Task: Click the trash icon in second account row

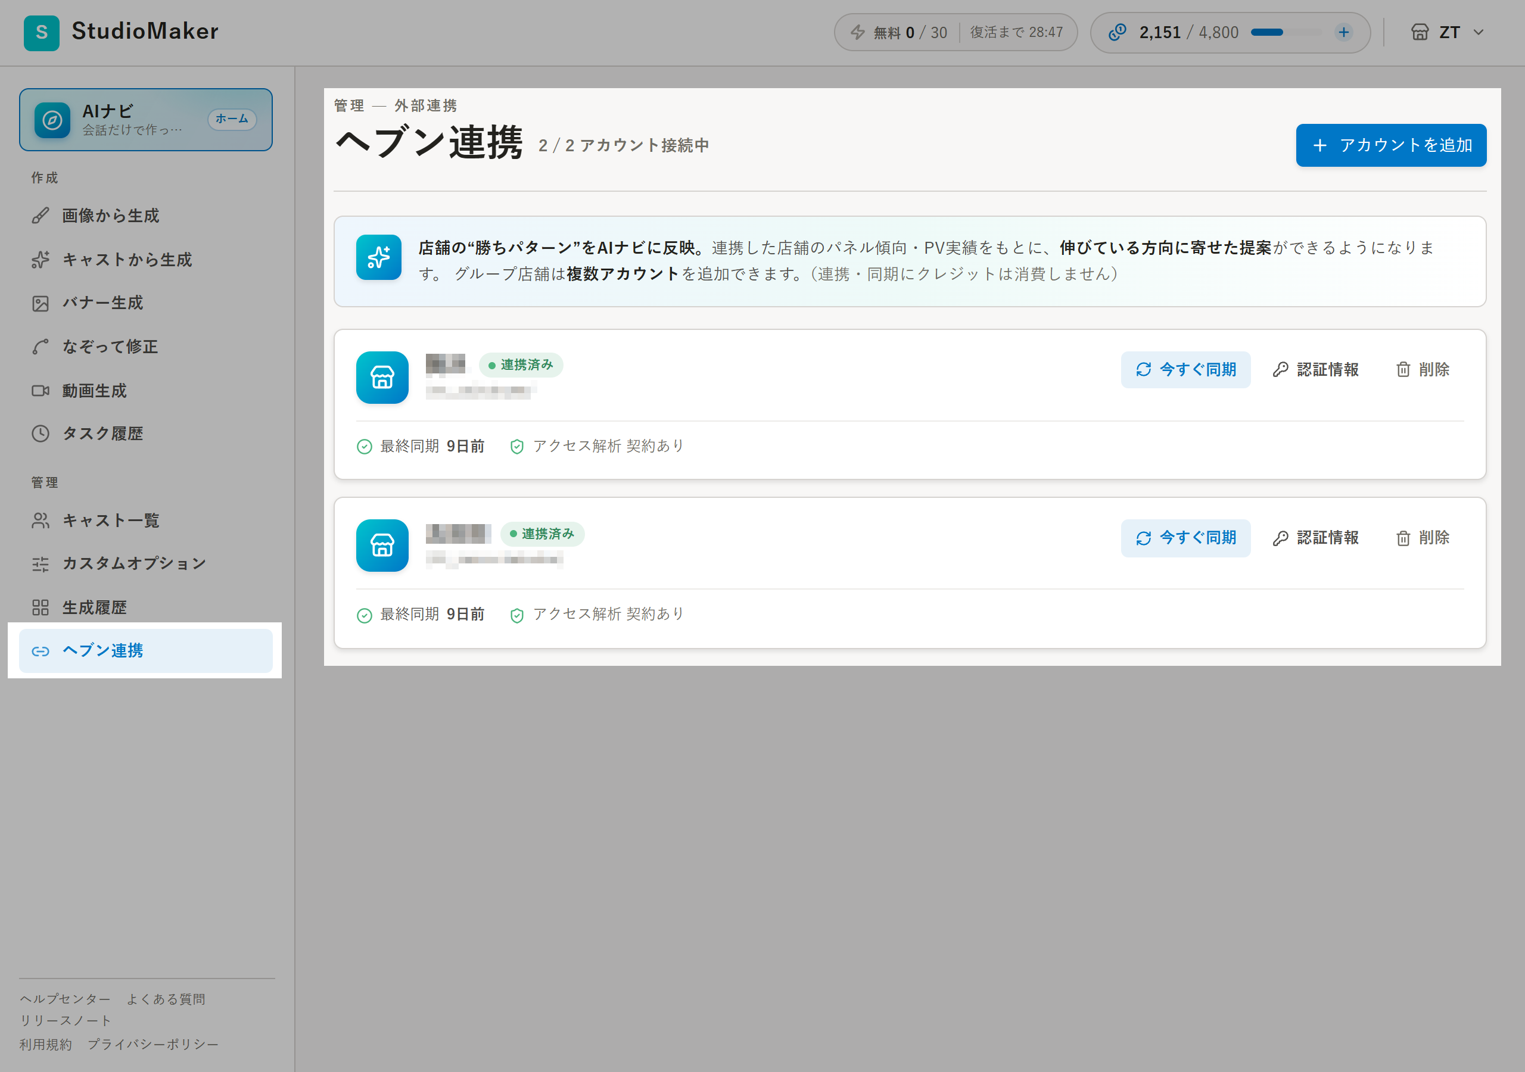Action: 1403,538
